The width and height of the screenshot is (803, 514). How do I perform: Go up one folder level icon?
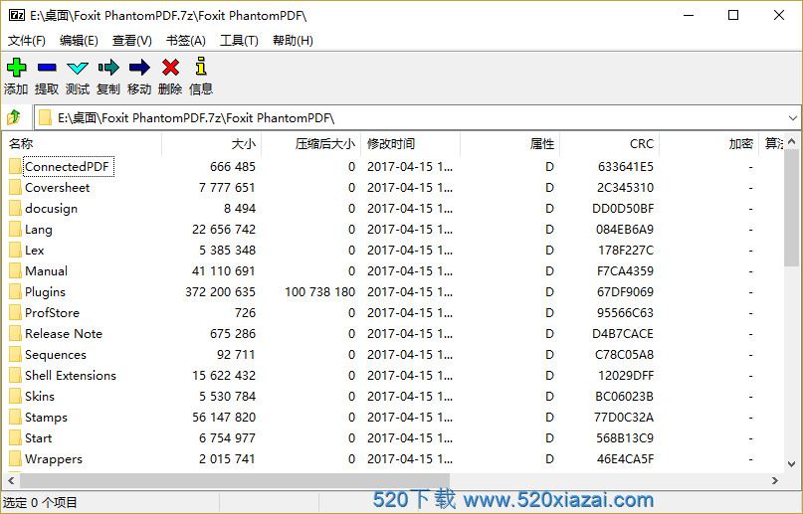click(14, 117)
